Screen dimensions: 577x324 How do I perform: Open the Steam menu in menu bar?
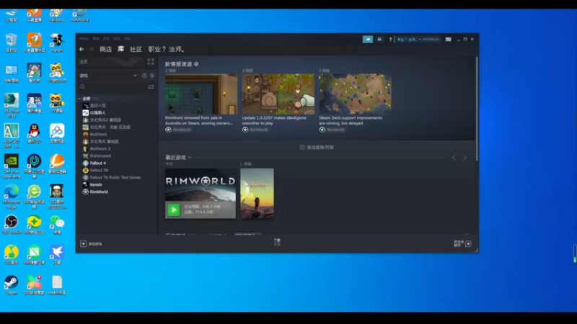[84, 39]
